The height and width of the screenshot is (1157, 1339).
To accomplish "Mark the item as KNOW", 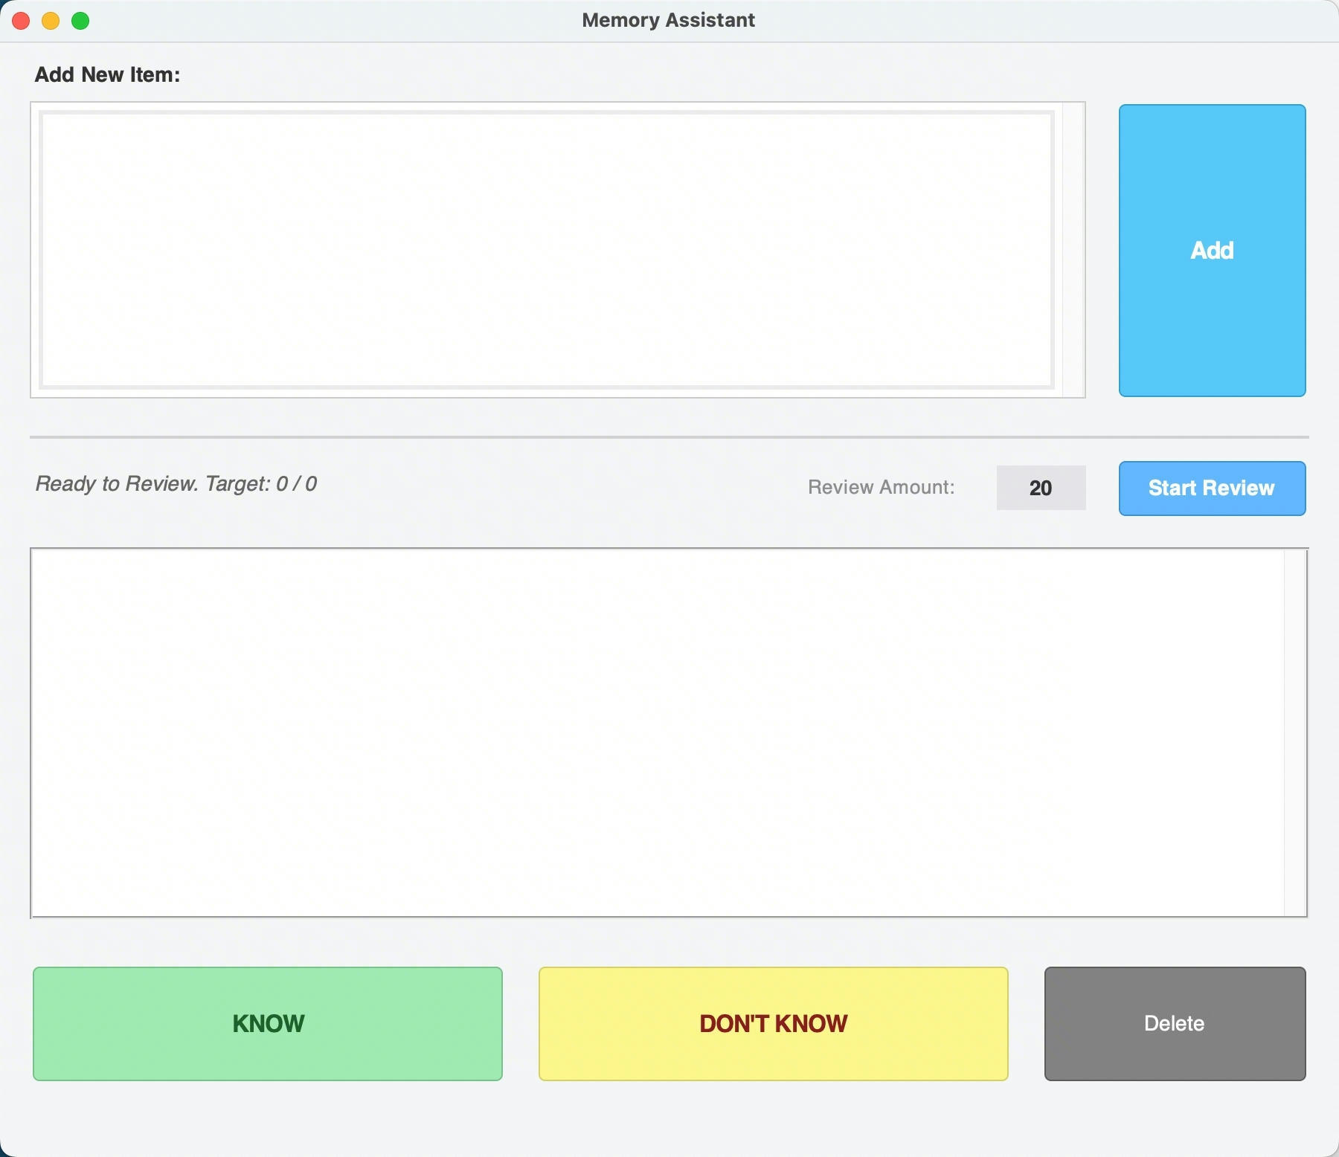I will click(268, 1023).
